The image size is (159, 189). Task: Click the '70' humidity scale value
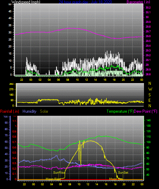pos(6,135)
